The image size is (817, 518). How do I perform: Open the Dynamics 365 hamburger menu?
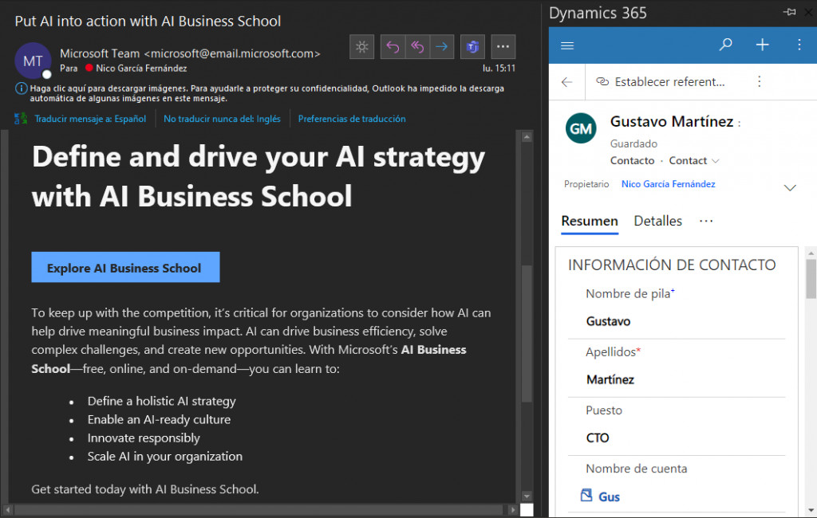tap(567, 45)
